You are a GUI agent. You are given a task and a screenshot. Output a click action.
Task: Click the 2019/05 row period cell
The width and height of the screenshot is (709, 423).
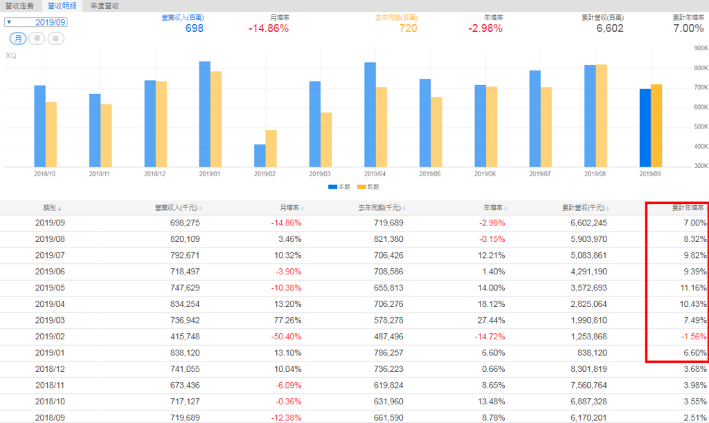pyautogui.click(x=50, y=288)
